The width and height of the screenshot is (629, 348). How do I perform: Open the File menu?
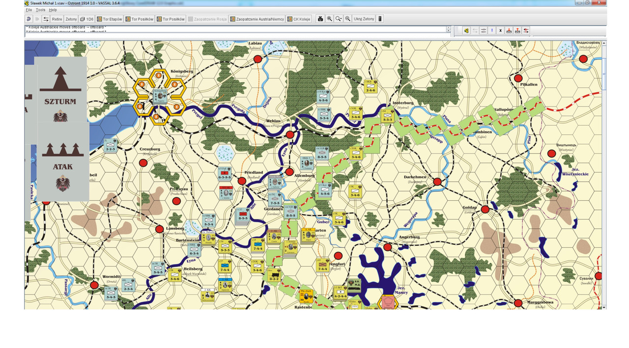click(29, 10)
